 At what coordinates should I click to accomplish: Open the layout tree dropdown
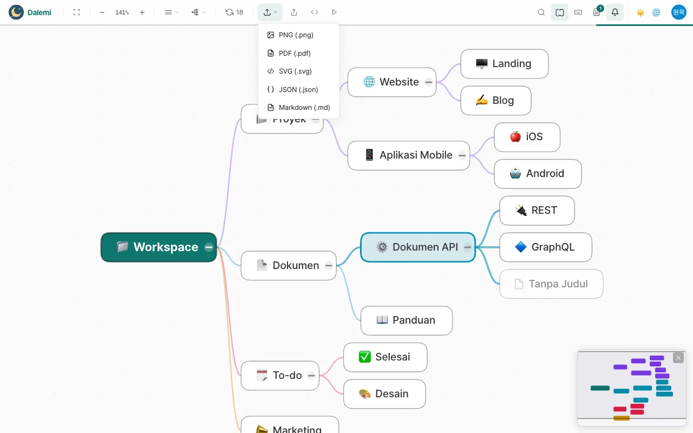[x=199, y=12]
